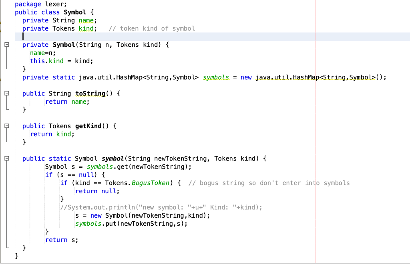
Task: Click field 'kind' in 'private Tokens kind;'
Action: click(86, 28)
